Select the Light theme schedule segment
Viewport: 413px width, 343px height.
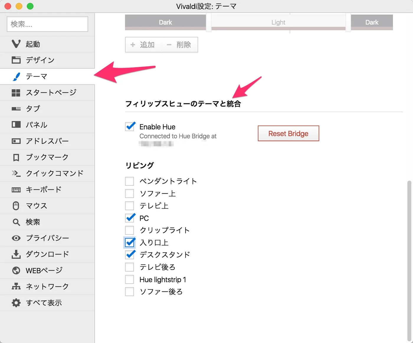pos(278,22)
